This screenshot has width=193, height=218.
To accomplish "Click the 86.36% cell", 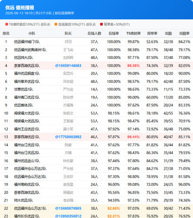I will (x=152, y=153).
